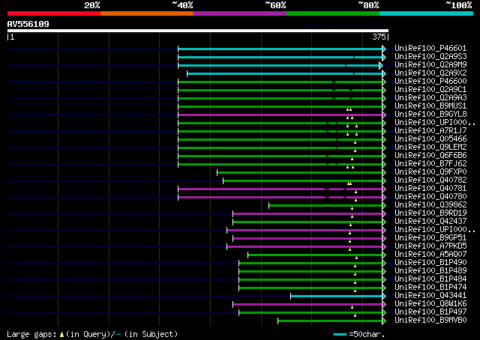The width and height of the screenshot is (480, 340).
Task: Select the UniRef100_A7R1J7 label
Action: tap(430, 131)
